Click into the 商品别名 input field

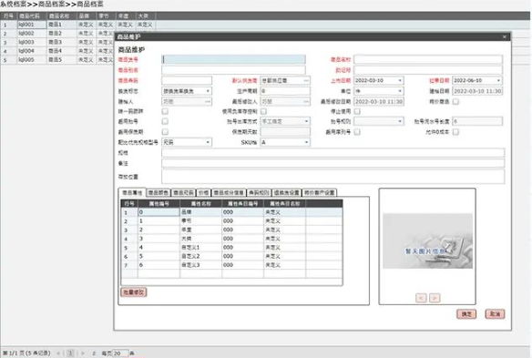234,70
